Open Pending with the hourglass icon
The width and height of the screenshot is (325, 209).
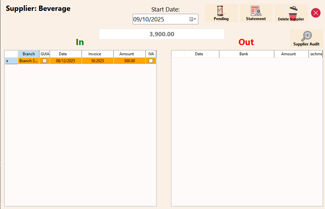pyautogui.click(x=221, y=13)
